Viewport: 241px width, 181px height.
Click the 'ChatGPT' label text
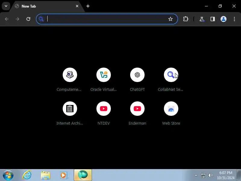click(x=137, y=90)
